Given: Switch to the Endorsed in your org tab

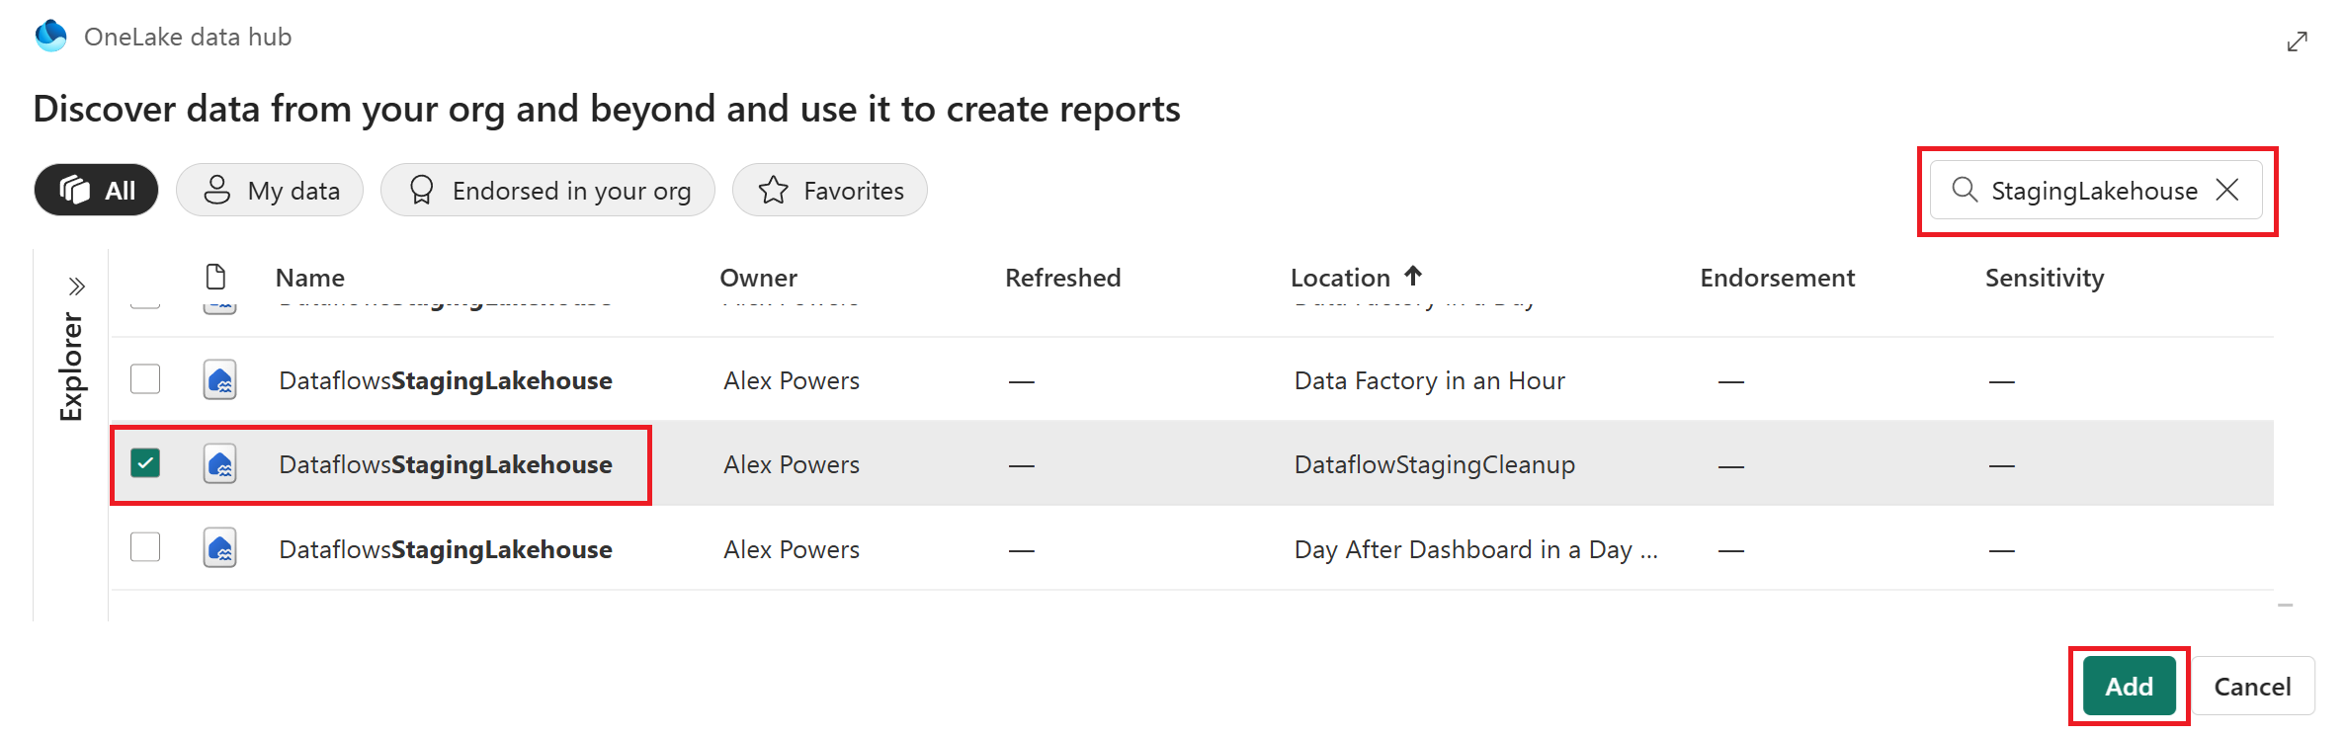Looking at the screenshot, I should [547, 190].
